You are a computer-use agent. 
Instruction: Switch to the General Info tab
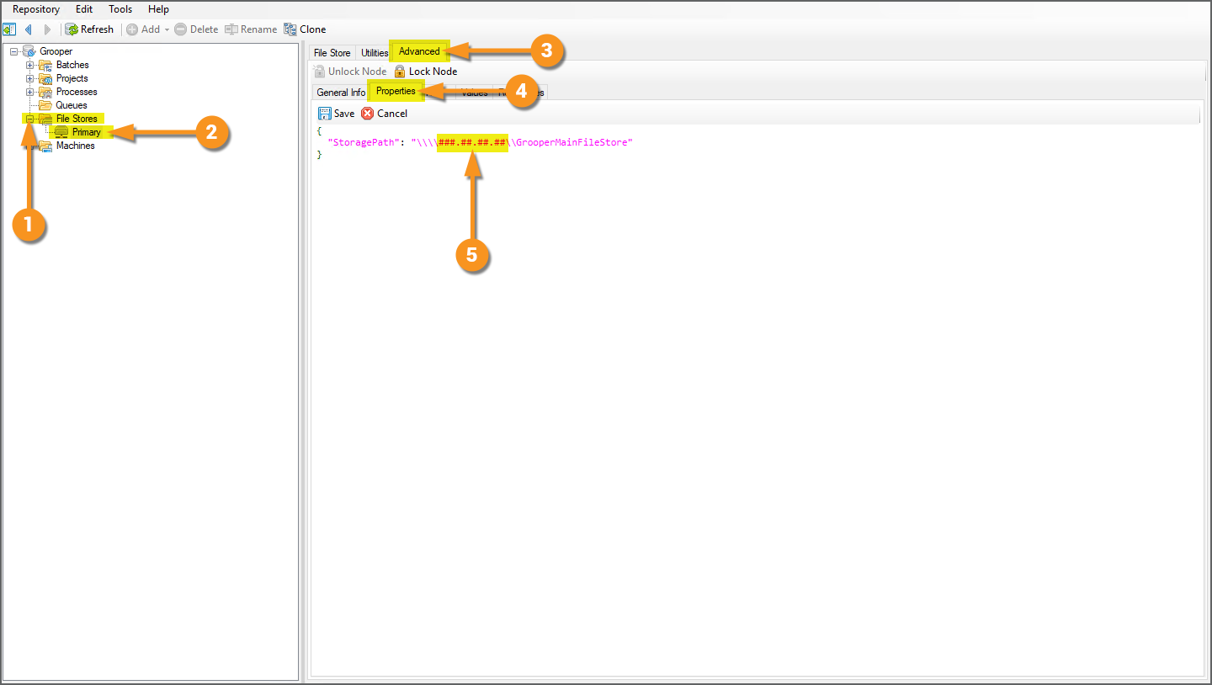pos(341,93)
